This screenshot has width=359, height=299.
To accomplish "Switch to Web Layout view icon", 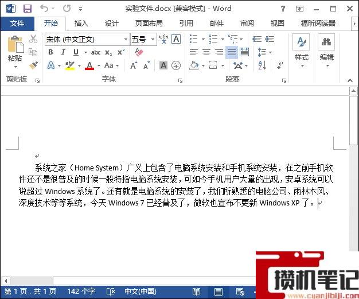I will 240,292.
